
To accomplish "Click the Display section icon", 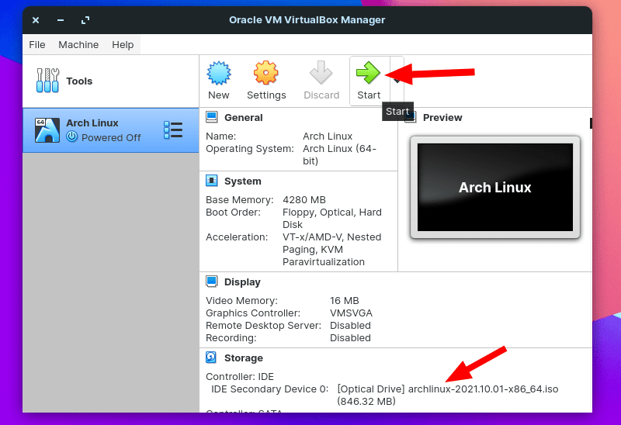I will coord(211,282).
